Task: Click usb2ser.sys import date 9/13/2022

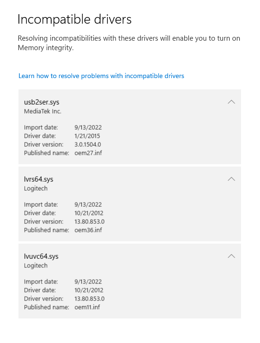Action: (x=88, y=127)
